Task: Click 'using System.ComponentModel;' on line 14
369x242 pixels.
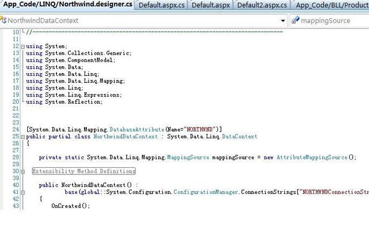Action: 70,60
